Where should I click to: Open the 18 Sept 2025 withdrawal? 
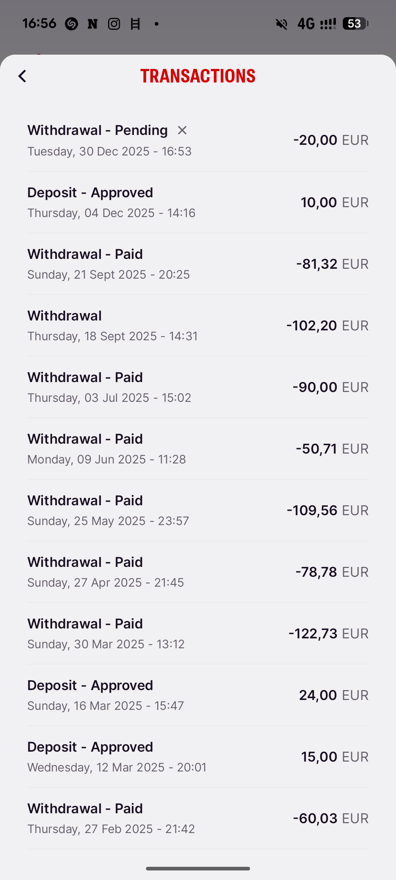(198, 326)
